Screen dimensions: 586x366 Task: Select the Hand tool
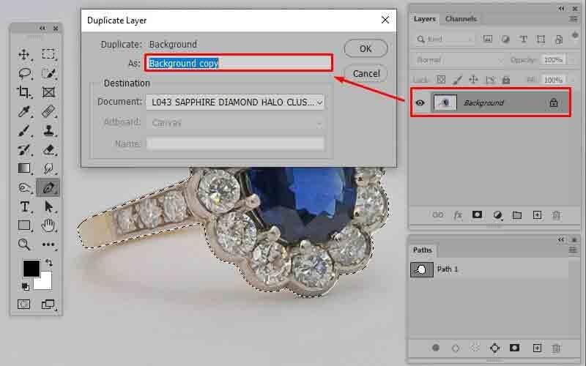click(x=48, y=225)
